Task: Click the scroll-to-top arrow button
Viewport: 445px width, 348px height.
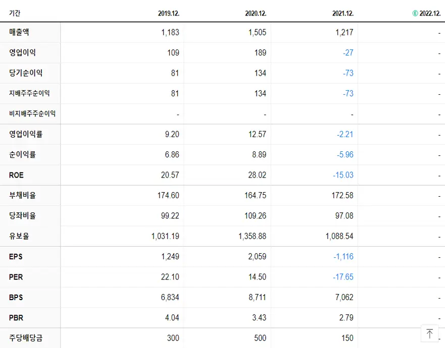Action: [429, 333]
